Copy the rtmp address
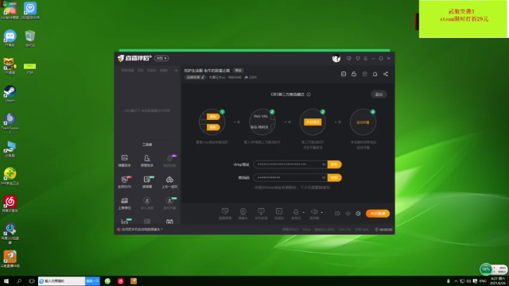509x286 pixels. pos(334,164)
